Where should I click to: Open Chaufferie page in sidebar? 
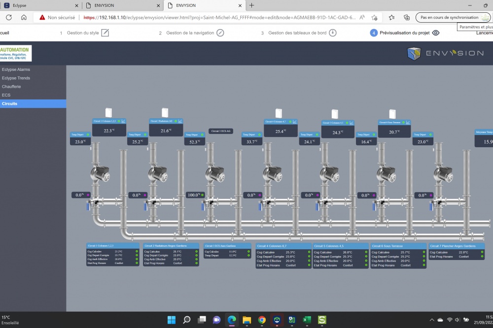(11, 86)
